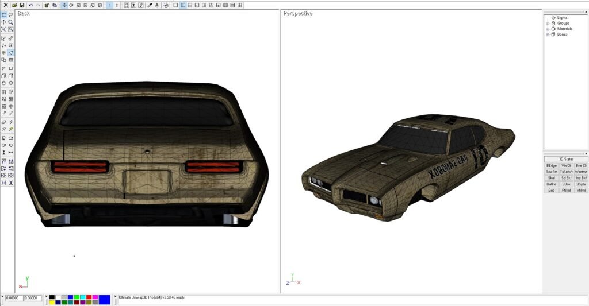Select the rectangle selection tool
The height and width of the screenshot is (306, 589).
click(4, 15)
